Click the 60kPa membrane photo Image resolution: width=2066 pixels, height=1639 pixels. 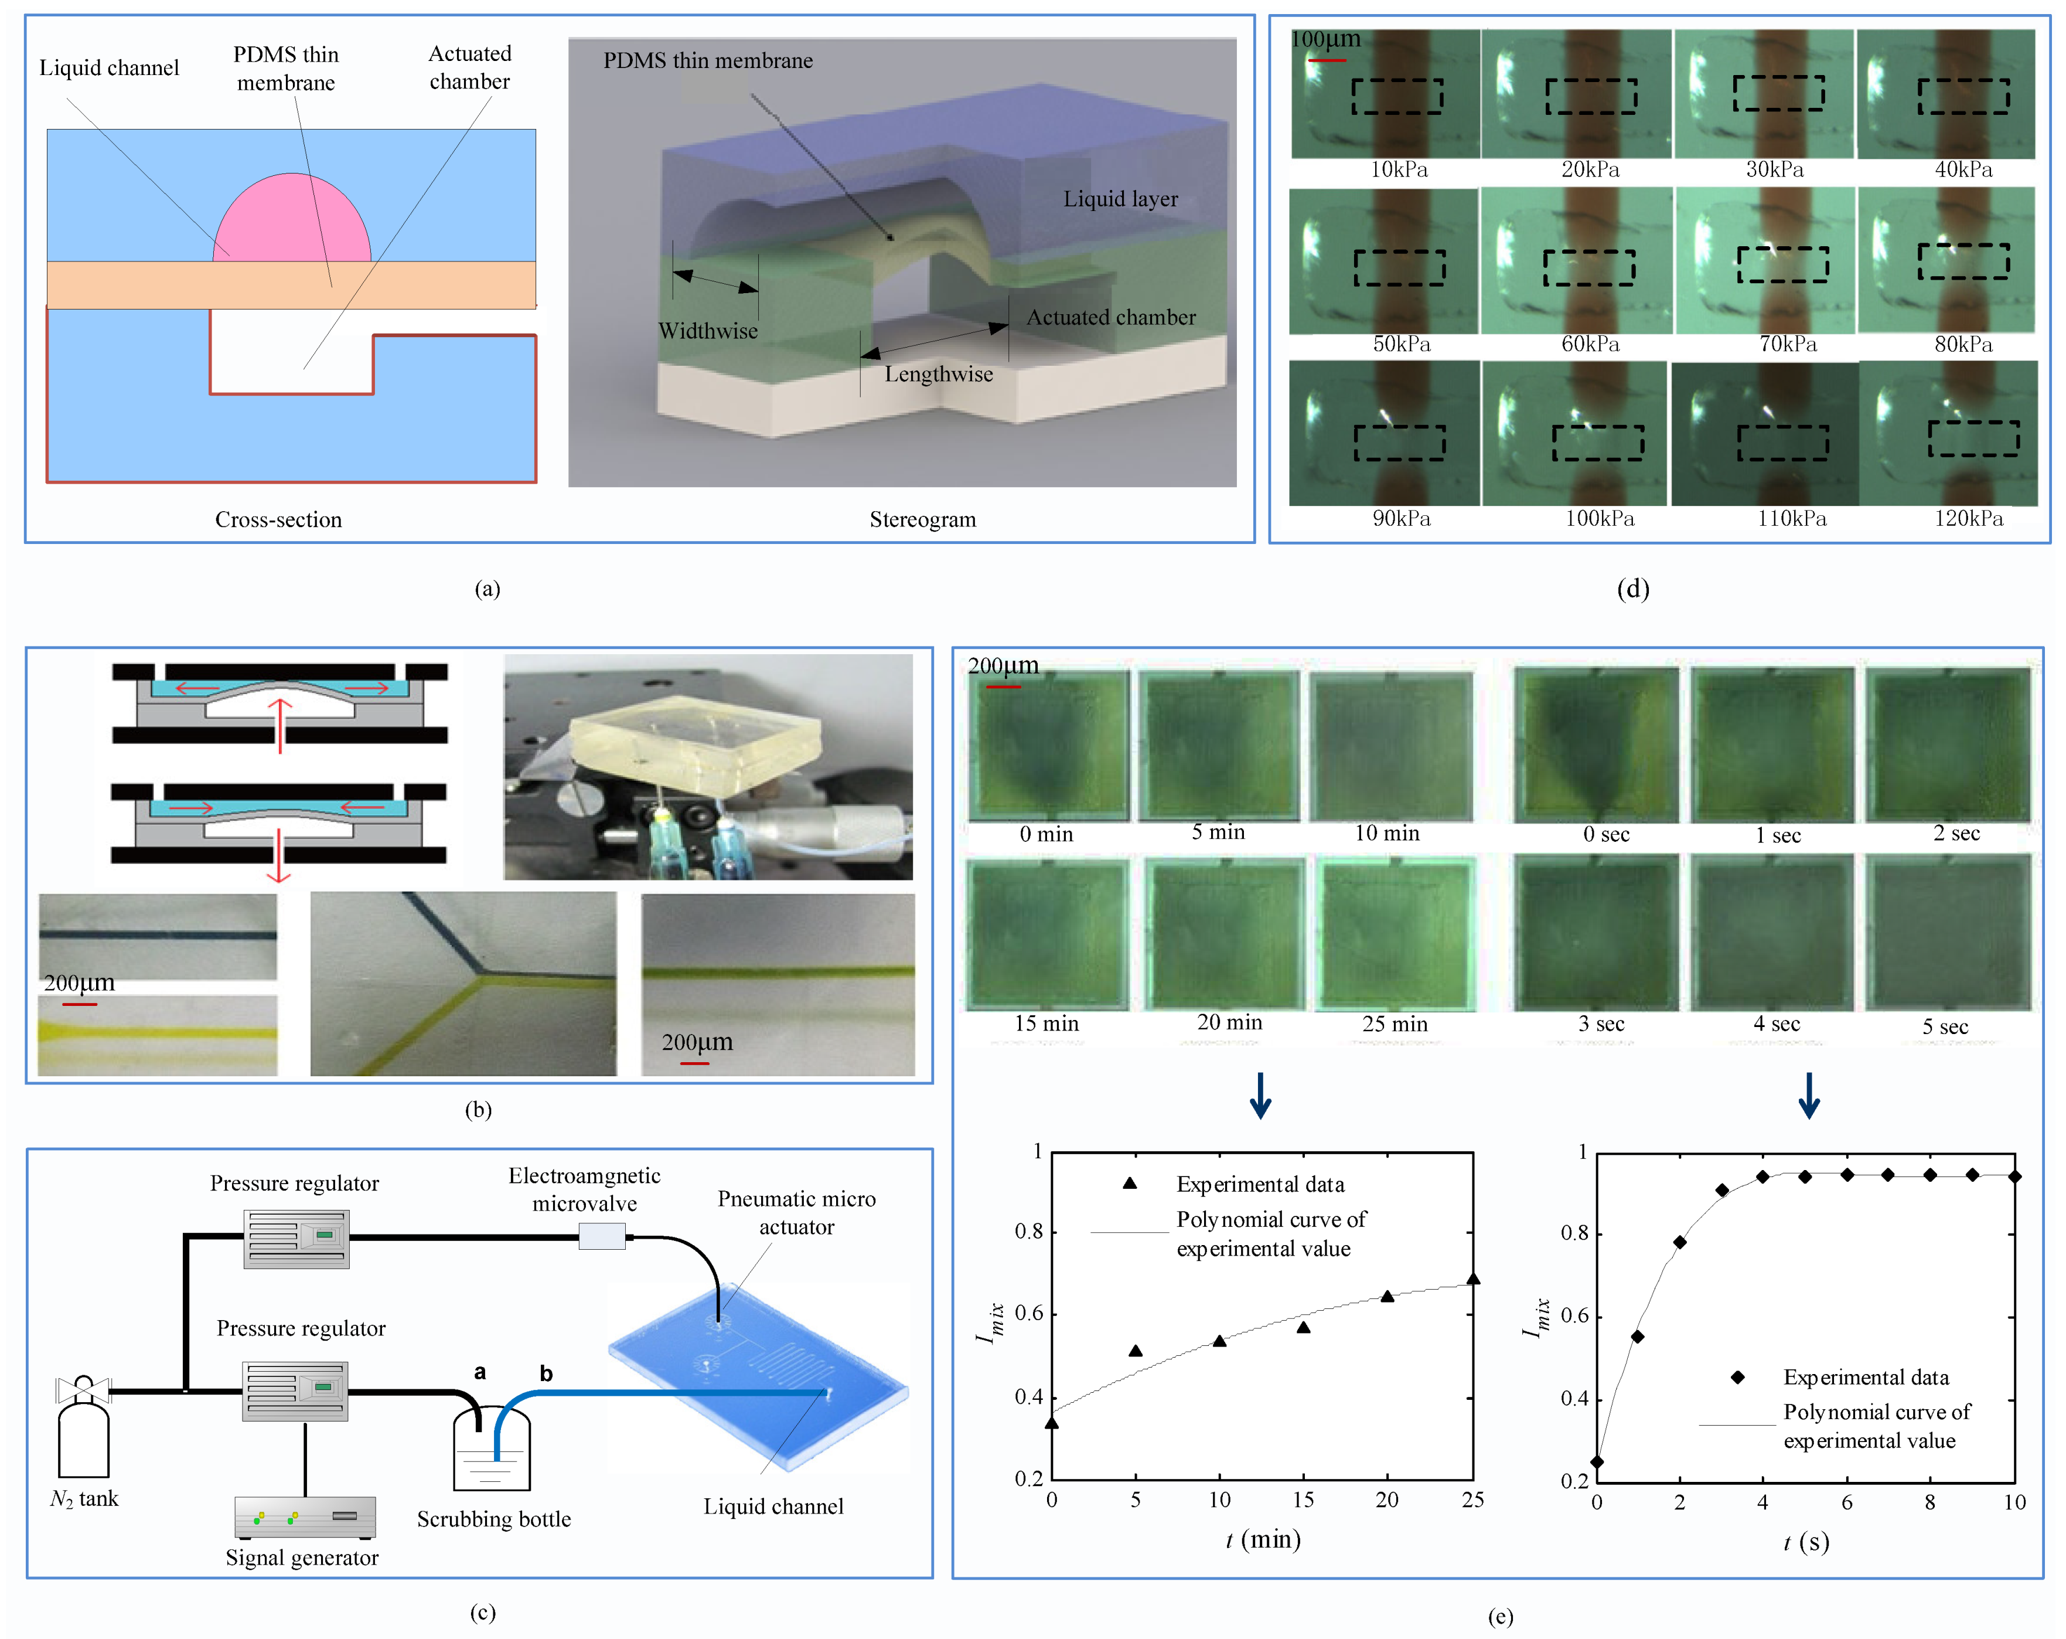pos(1576,261)
